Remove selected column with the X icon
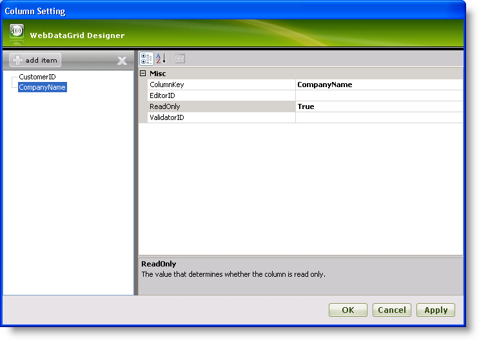 (x=122, y=61)
